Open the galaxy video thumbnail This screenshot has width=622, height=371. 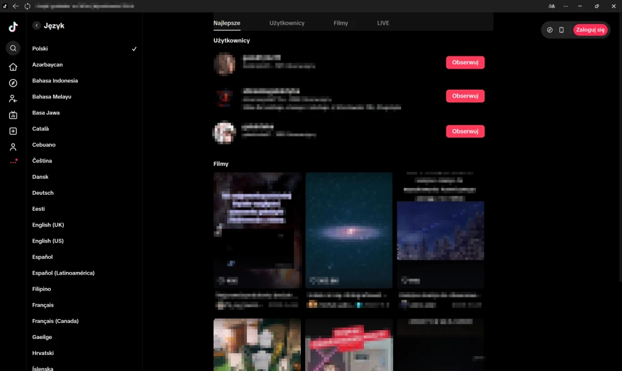348,230
